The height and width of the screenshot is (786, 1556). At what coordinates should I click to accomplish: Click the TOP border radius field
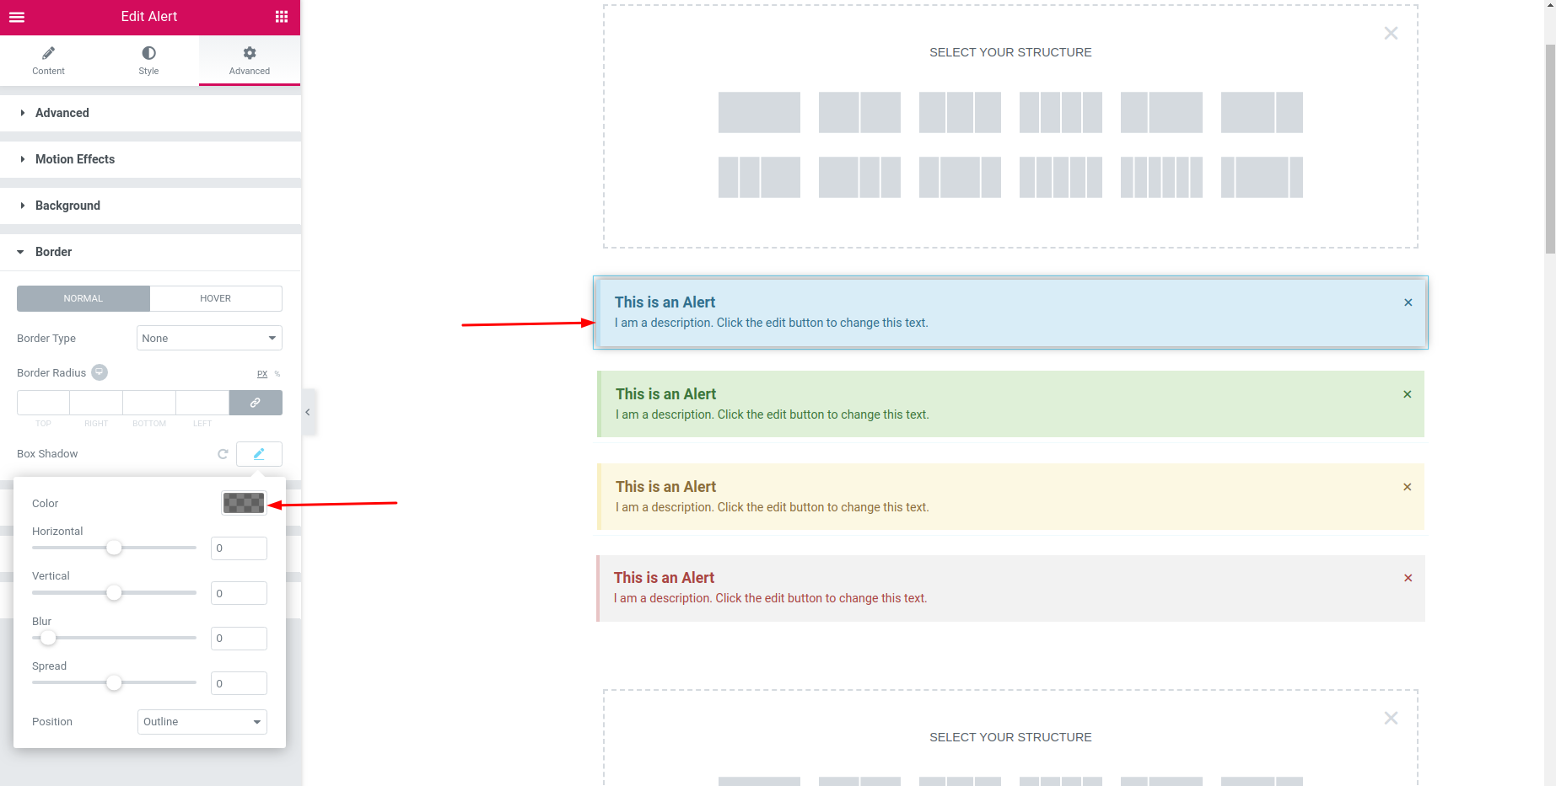(x=43, y=403)
